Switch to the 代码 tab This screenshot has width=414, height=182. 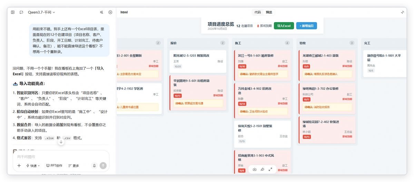[x=258, y=12]
